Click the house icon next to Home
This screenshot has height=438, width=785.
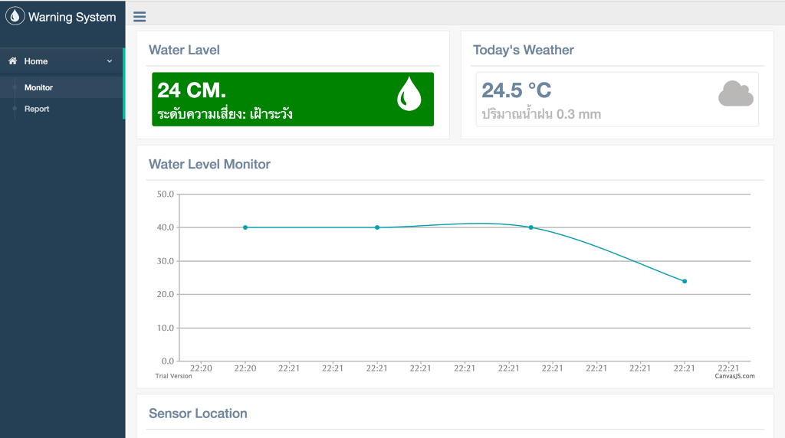(12, 61)
